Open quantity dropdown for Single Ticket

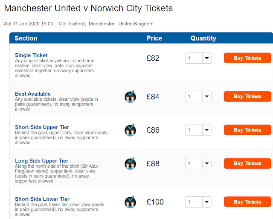pos(198,58)
